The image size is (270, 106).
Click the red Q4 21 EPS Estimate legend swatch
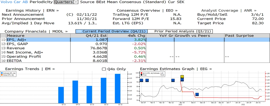tap(141, 73)
